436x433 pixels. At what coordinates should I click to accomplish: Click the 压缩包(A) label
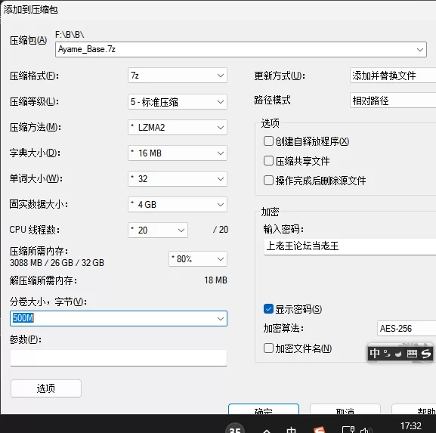point(29,41)
